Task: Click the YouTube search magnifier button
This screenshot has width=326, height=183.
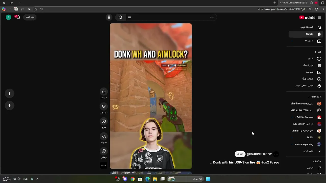Action: 120,17
